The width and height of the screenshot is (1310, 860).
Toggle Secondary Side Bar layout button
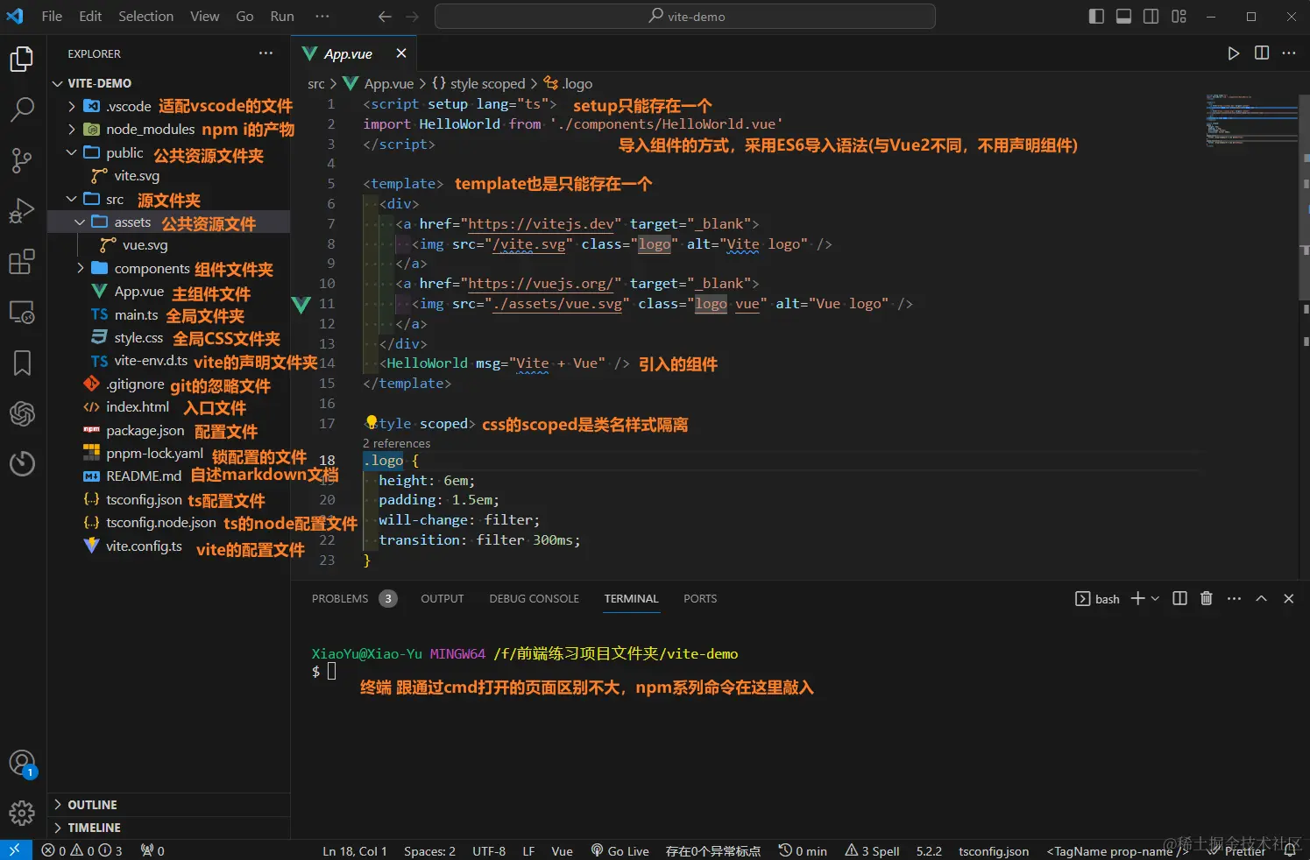pyautogui.click(x=1151, y=16)
